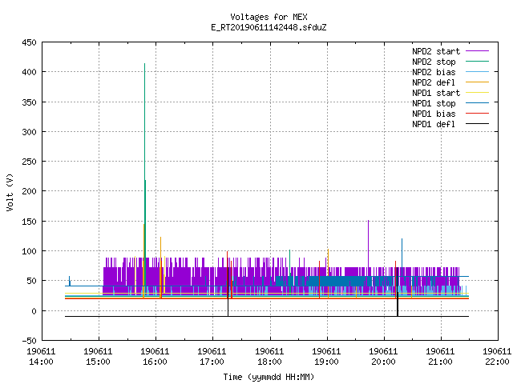Select the file name E_RT20190611142448.sfduZ subtitle

pyautogui.click(x=269, y=27)
